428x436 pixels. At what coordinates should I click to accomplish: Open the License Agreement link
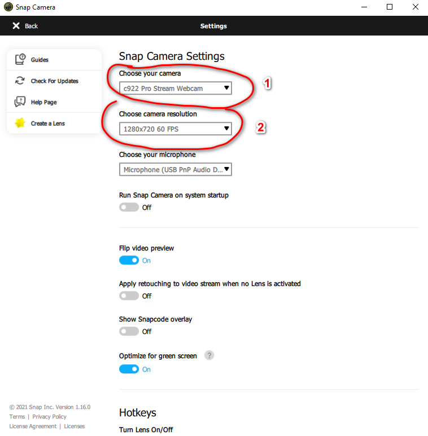[x=33, y=426]
